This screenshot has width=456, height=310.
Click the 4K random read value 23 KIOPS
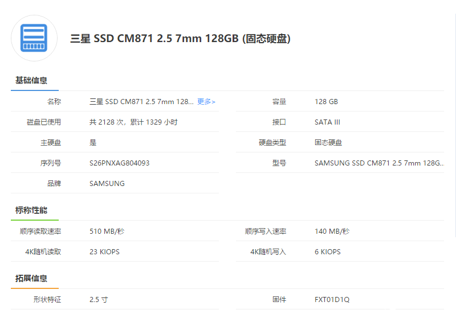click(104, 251)
